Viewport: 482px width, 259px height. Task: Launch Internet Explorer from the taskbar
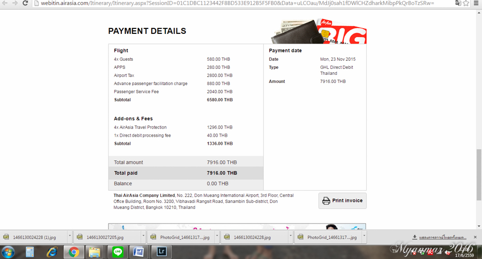[x=52, y=252]
